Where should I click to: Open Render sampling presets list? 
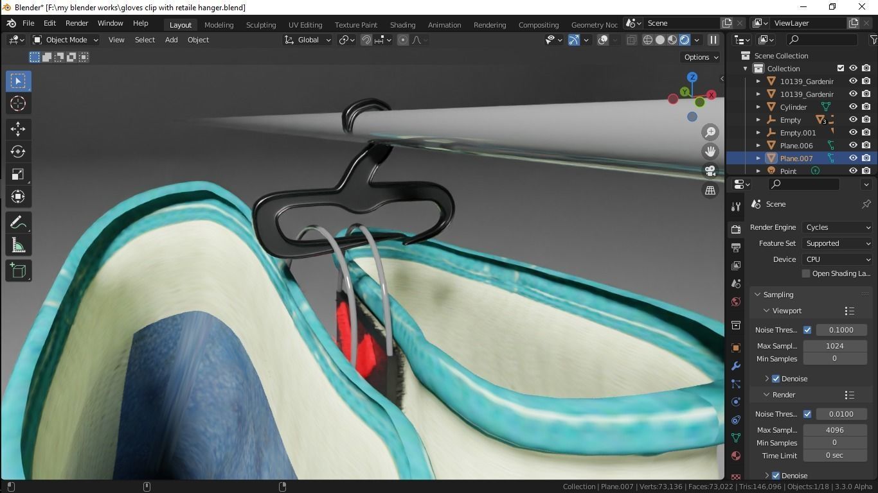click(849, 395)
